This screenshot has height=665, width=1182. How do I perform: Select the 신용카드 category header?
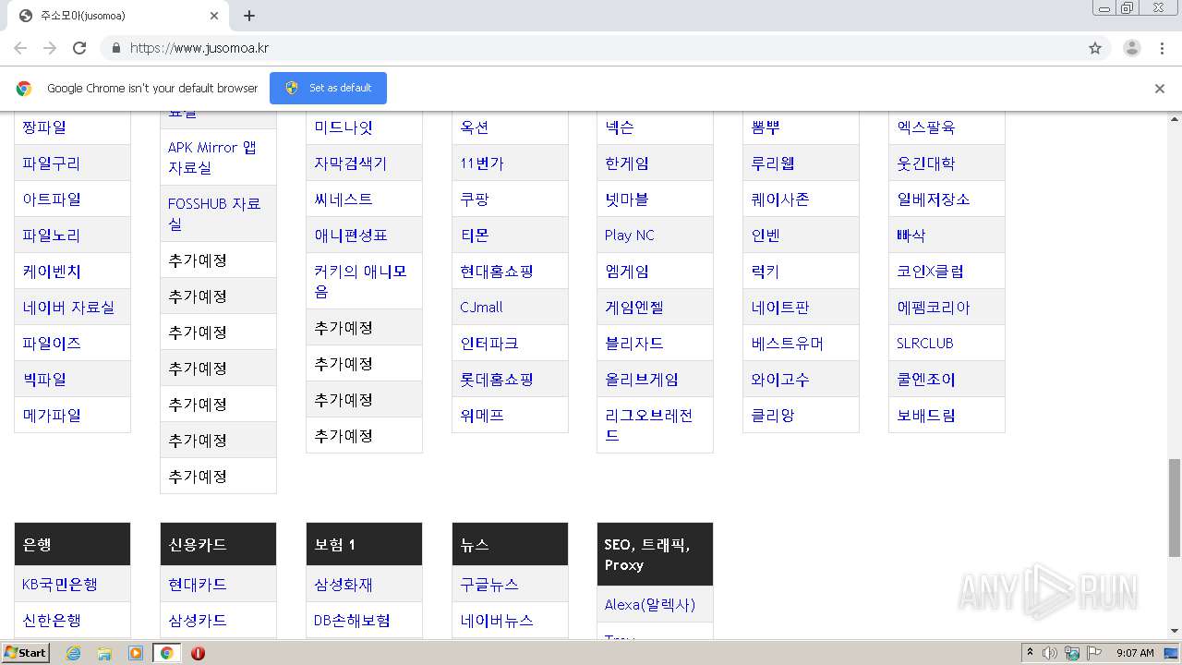click(218, 544)
